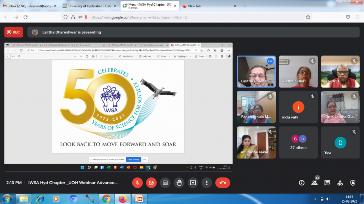Show the participants list of everyone
The width and height of the screenshot is (364, 204).
(315, 183)
